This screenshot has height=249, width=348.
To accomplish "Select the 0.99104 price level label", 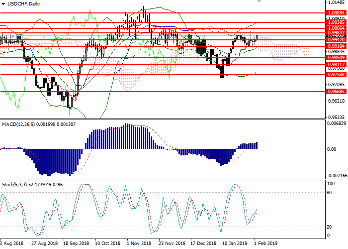I will (336, 46).
